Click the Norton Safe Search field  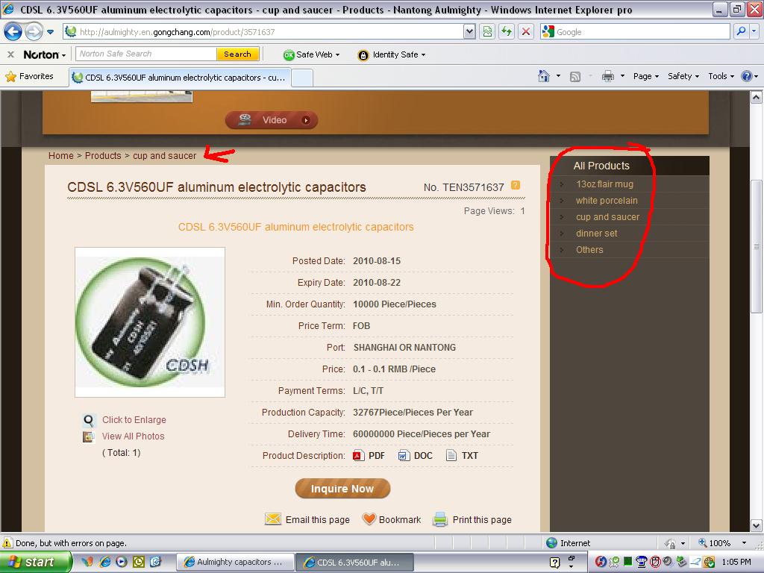[146, 54]
